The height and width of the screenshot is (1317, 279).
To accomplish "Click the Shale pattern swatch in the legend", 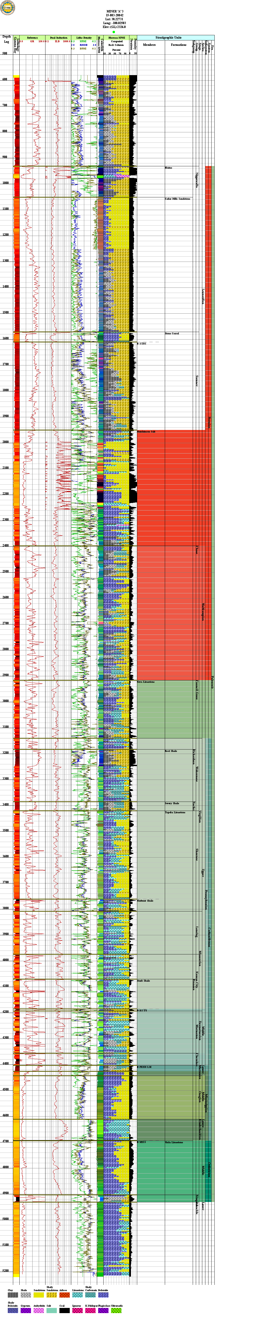I will point(26,1295).
